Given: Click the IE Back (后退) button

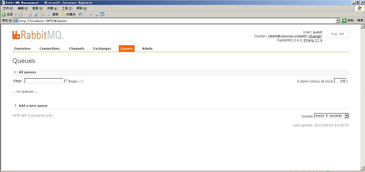Looking at the screenshot, I should pyautogui.click(x=7, y=14).
